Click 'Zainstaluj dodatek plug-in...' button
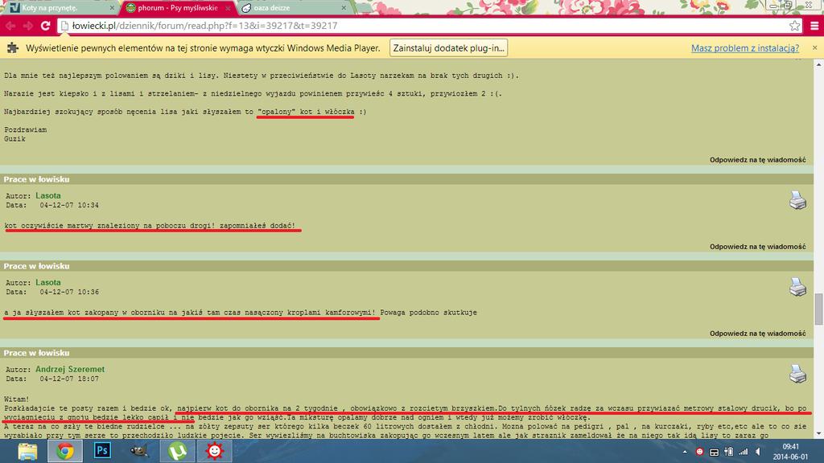The width and height of the screenshot is (824, 463). coord(448,48)
